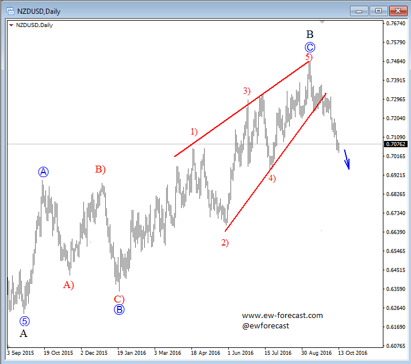Viewport: 411px width, 364px height.
Task: Click the black B wave label at top
Action: pyautogui.click(x=310, y=35)
